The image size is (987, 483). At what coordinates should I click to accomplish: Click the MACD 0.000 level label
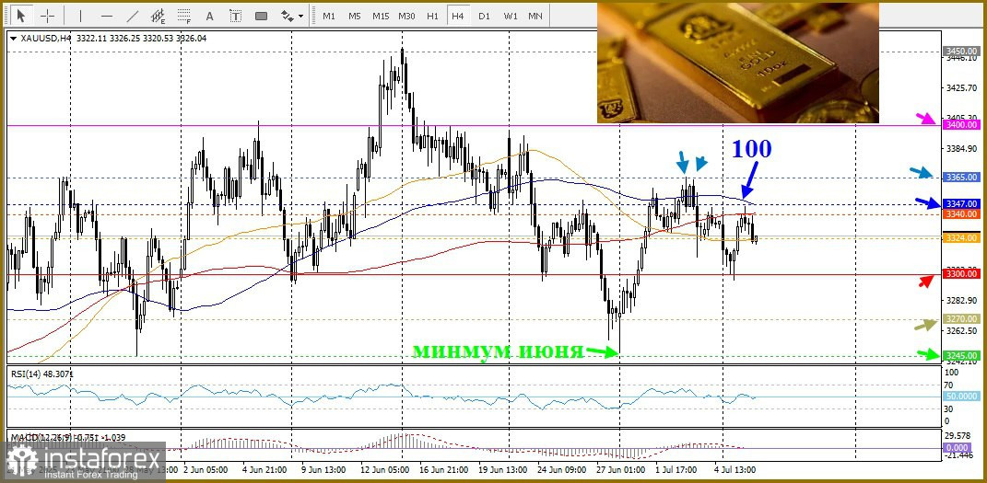click(957, 447)
